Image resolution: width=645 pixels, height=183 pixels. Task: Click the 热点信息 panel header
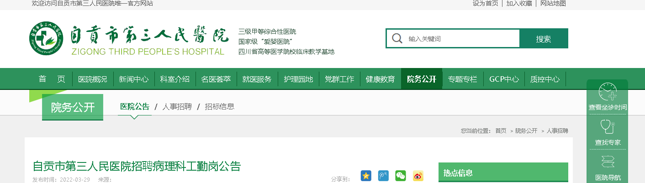[x=503, y=173]
